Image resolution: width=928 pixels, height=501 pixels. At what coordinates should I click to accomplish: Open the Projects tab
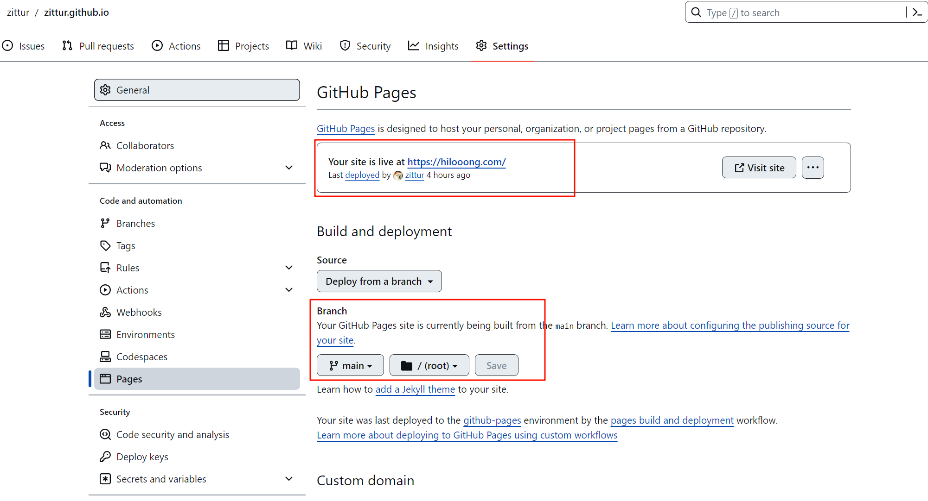click(x=243, y=46)
